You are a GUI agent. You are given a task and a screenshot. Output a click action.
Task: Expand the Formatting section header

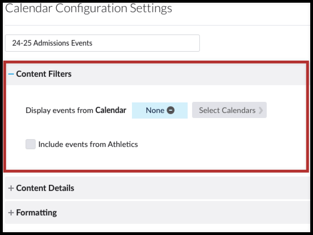click(x=37, y=213)
